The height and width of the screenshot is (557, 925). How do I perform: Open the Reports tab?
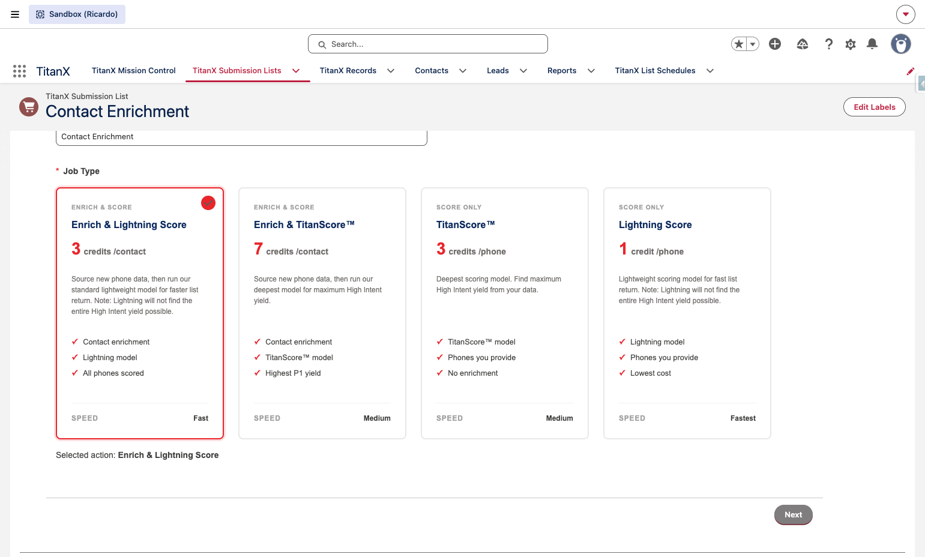(x=562, y=71)
